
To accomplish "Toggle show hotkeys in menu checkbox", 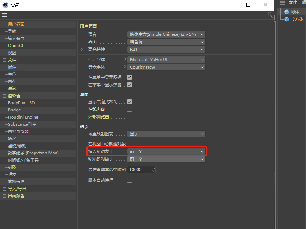I will [x=129, y=85].
